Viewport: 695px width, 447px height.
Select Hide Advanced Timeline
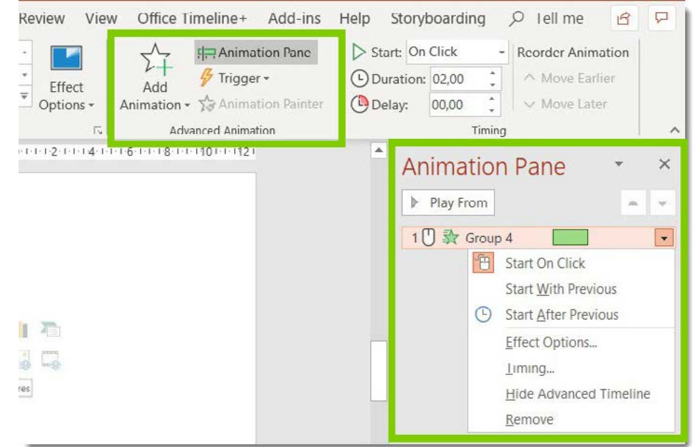(x=572, y=394)
